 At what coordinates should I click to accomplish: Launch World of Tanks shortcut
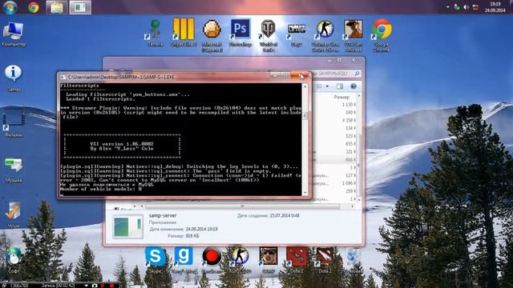[x=269, y=35]
